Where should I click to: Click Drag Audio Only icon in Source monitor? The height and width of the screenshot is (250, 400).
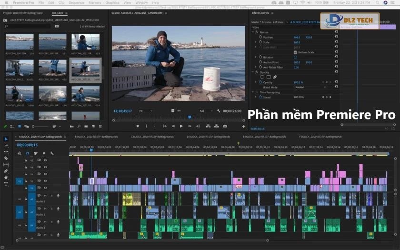[x=179, y=110]
